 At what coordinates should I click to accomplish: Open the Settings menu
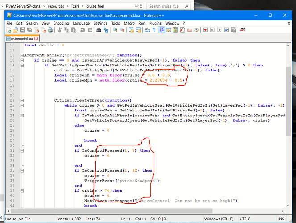click(100, 23)
